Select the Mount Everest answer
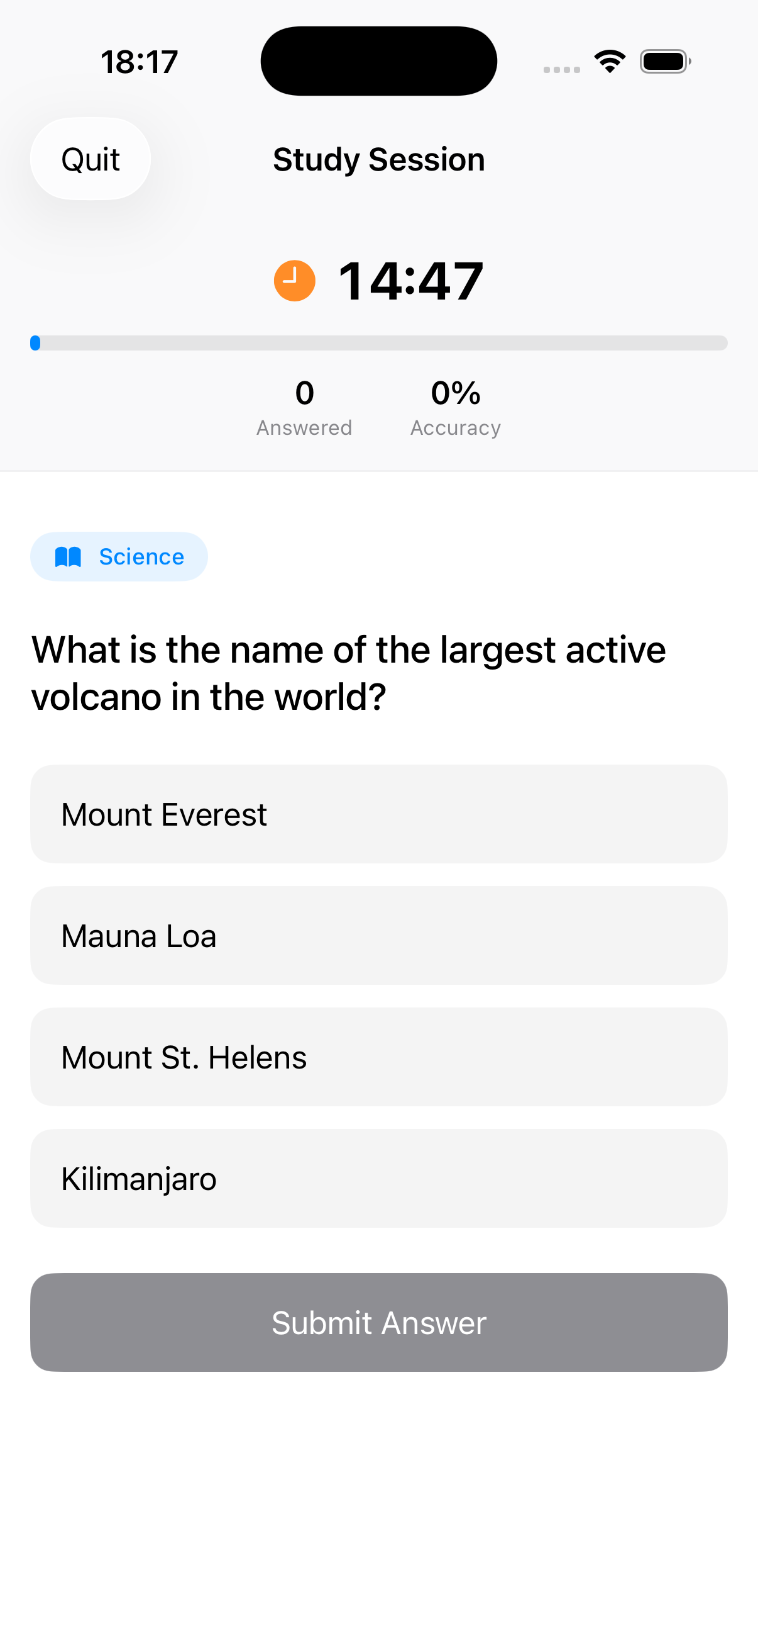Image resolution: width=758 pixels, height=1650 pixels. pyautogui.click(x=378, y=814)
